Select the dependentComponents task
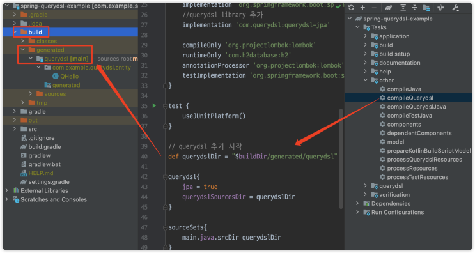 pos(419,133)
